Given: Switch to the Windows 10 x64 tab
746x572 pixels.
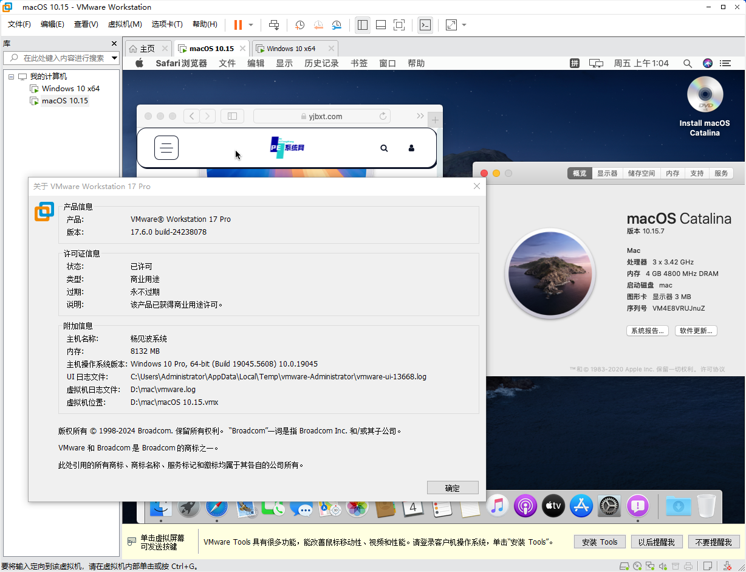Looking at the screenshot, I should (289, 48).
